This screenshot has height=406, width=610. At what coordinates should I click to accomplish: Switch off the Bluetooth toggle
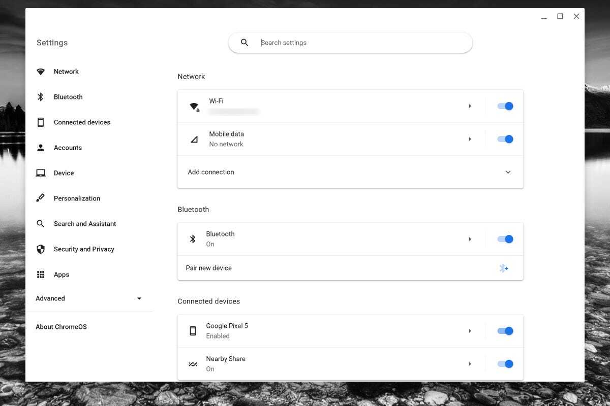point(505,239)
